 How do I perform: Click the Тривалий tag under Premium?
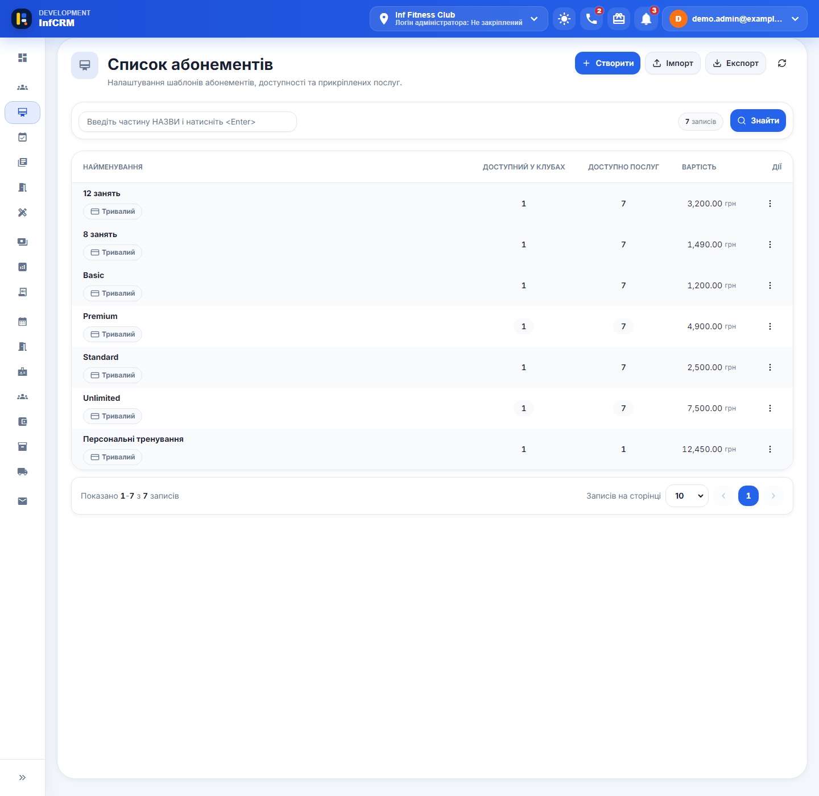pos(113,334)
